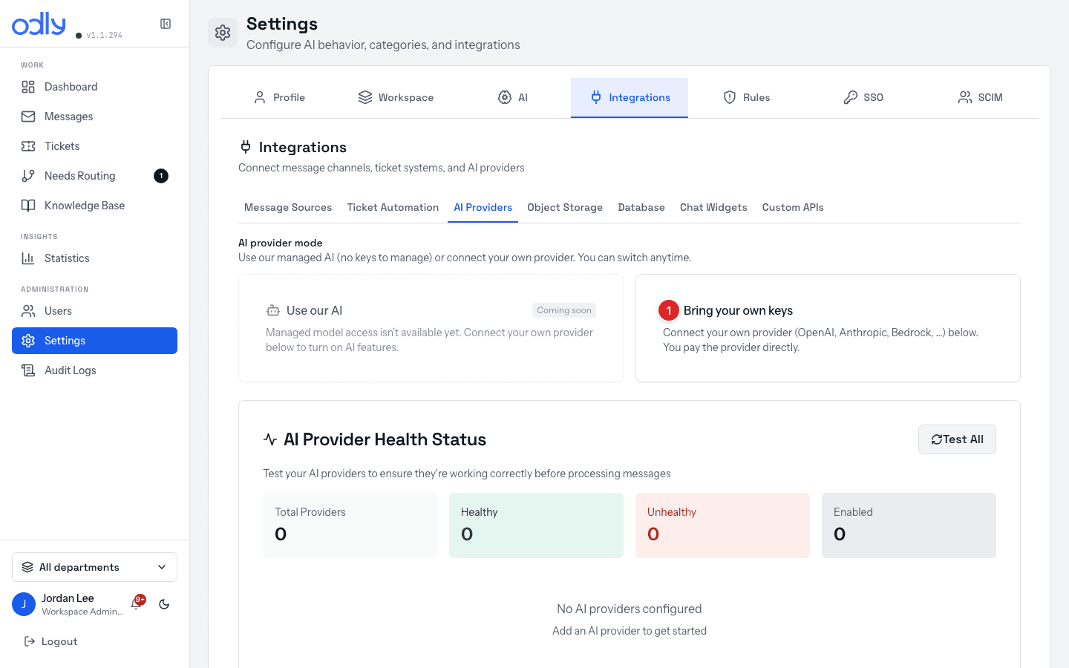
Task: Click the Needs Routing count badge
Action: click(161, 176)
